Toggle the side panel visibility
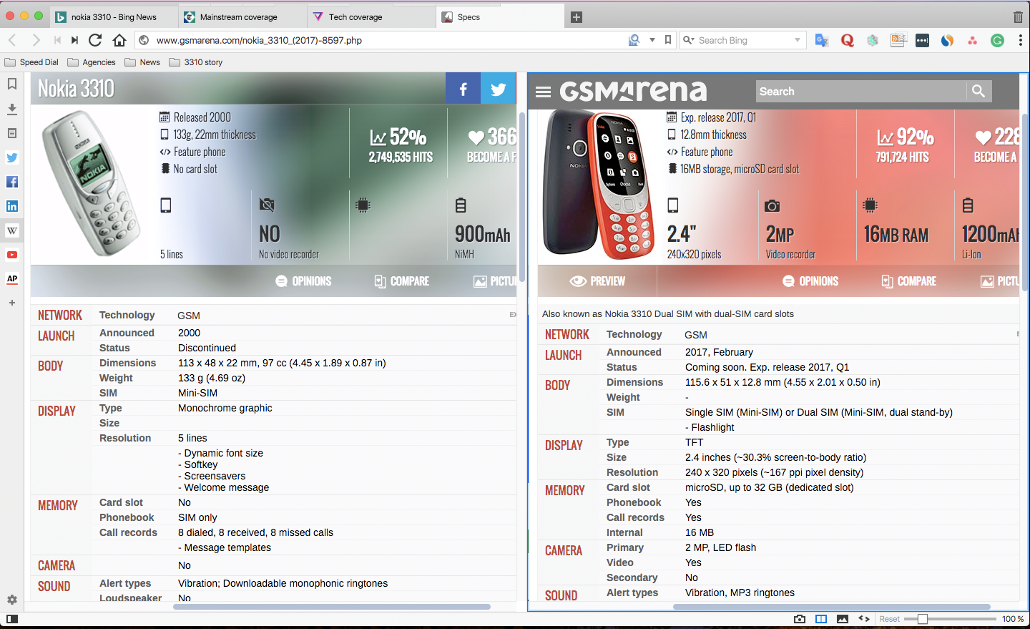 [12, 619]
